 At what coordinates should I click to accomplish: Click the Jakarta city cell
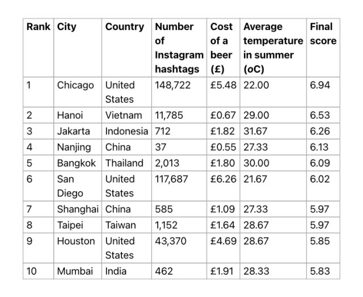(73, 131)
